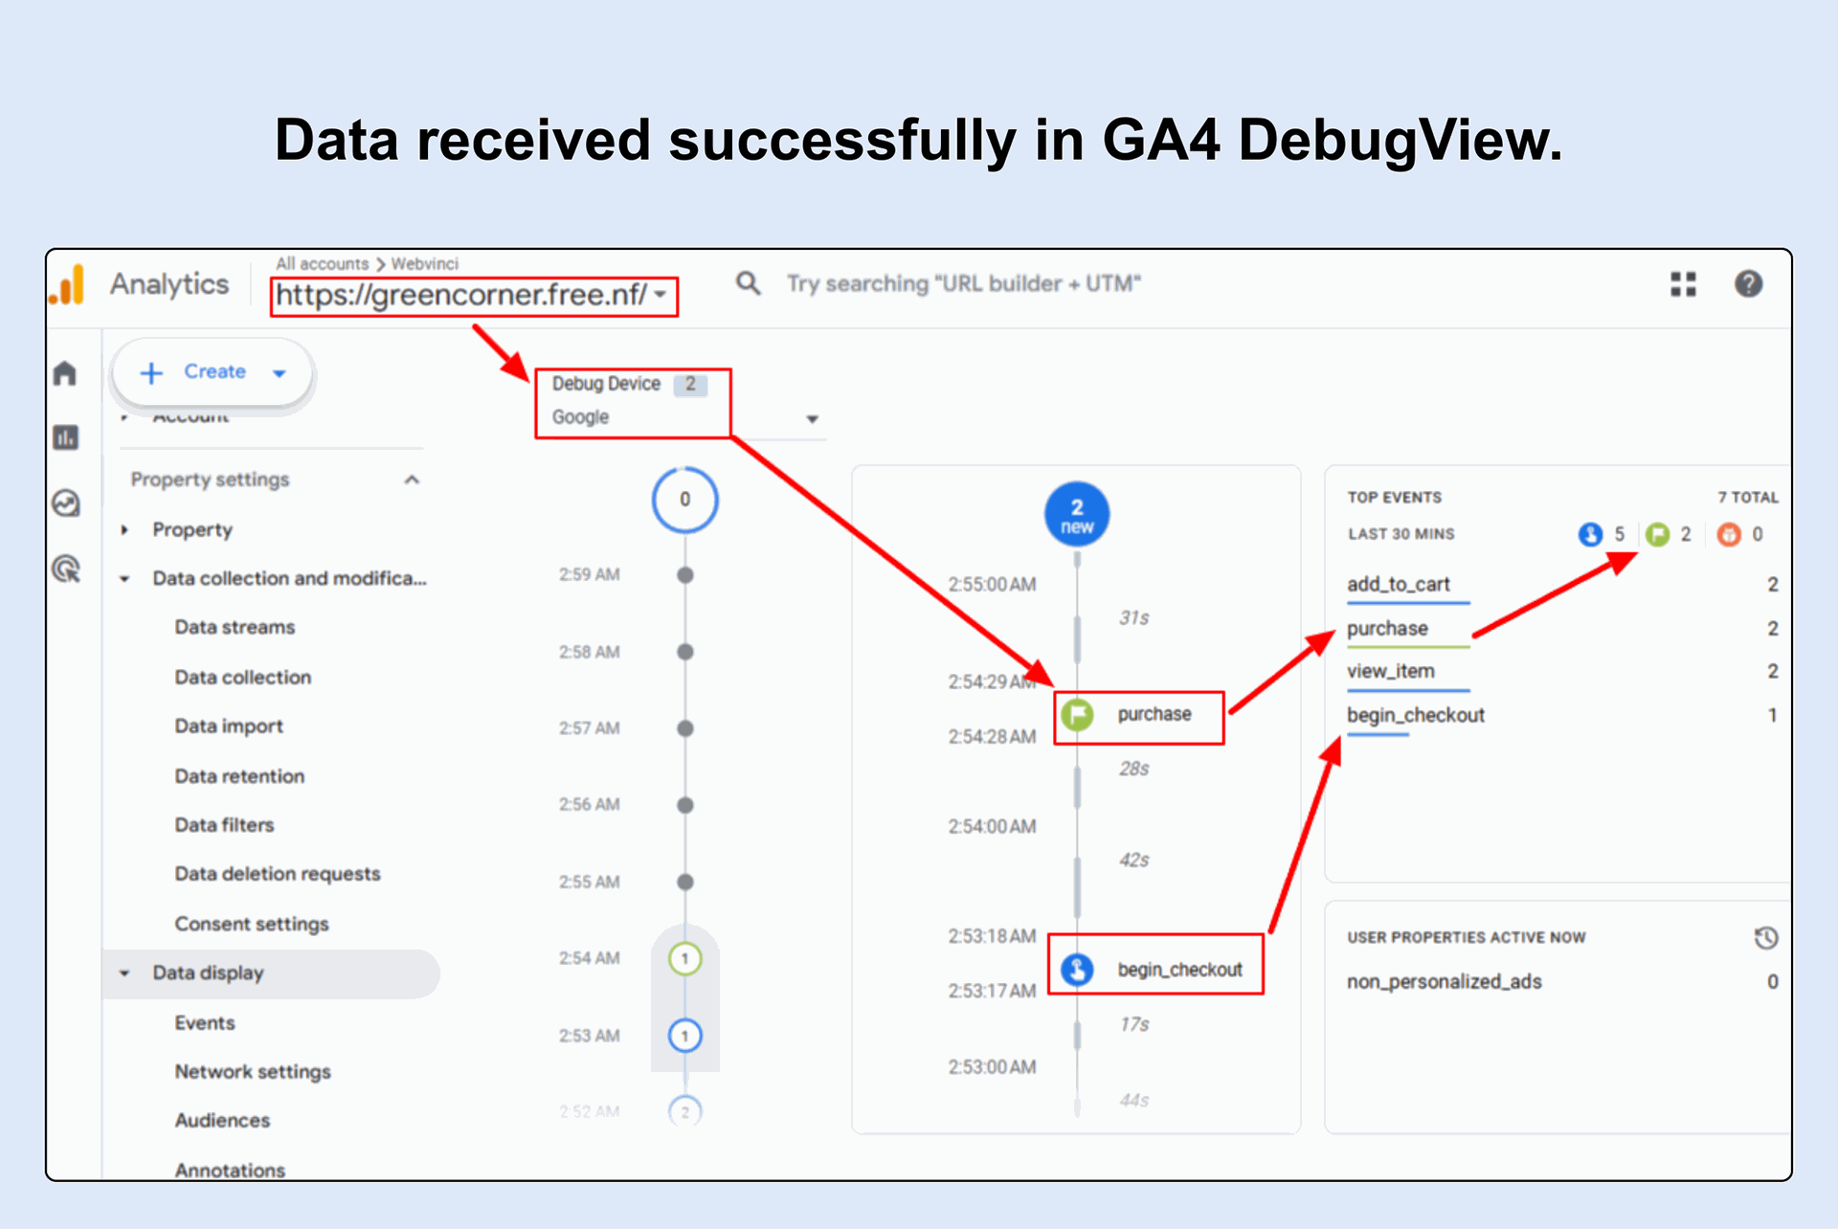Open the Advertising target icon
This screenshot has height=1229, width=1838.
point(65,570)
